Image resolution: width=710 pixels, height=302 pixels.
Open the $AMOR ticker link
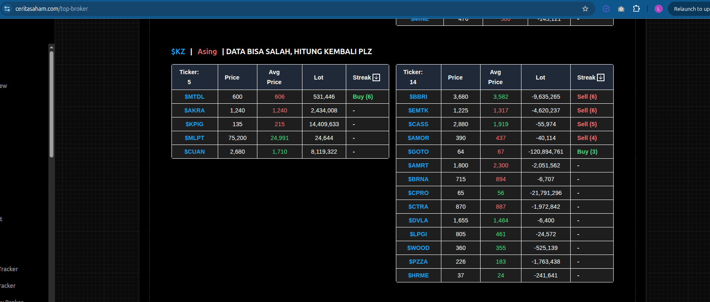pos(418,138)
